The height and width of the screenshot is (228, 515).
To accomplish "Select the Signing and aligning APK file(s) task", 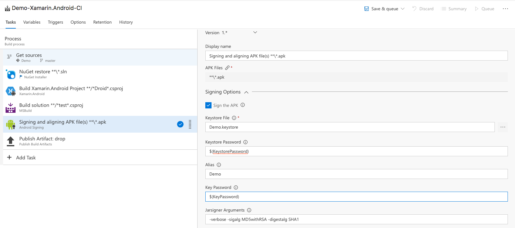I will tap(100, 124).
